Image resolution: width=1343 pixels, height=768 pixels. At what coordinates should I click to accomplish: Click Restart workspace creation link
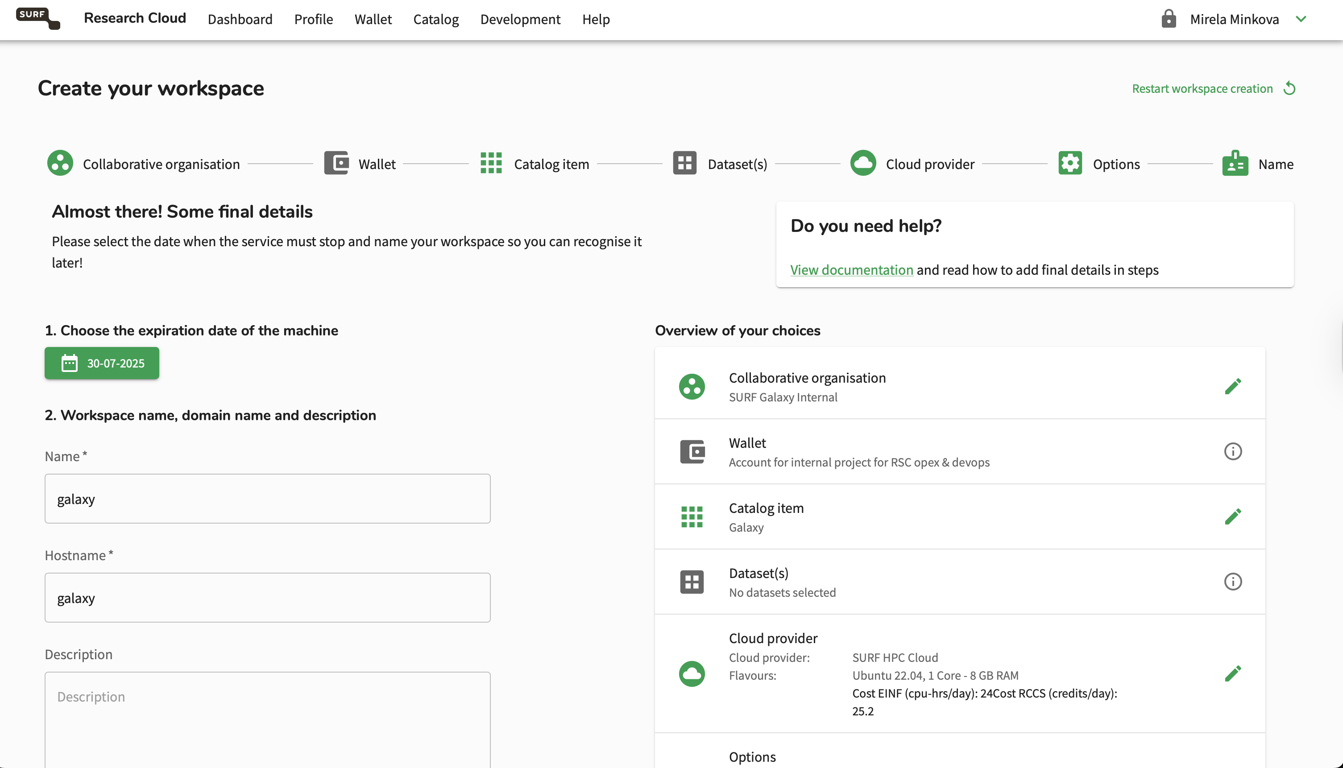(x=1202, y=89)
